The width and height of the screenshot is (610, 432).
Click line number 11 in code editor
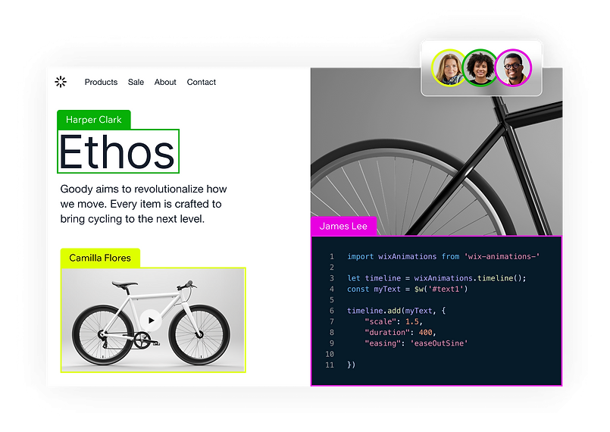pos(330,365)
